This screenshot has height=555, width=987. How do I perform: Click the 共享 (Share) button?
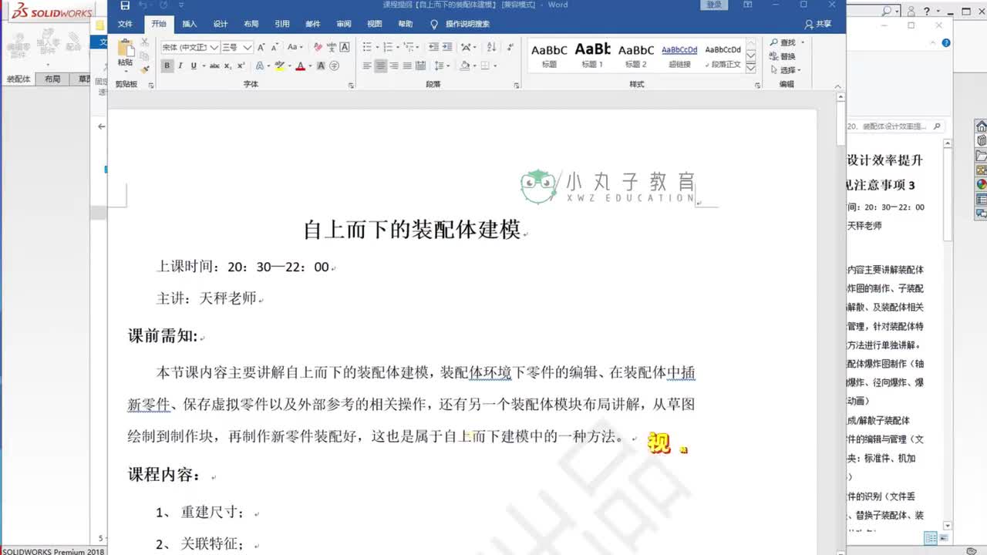coord(818,24)
